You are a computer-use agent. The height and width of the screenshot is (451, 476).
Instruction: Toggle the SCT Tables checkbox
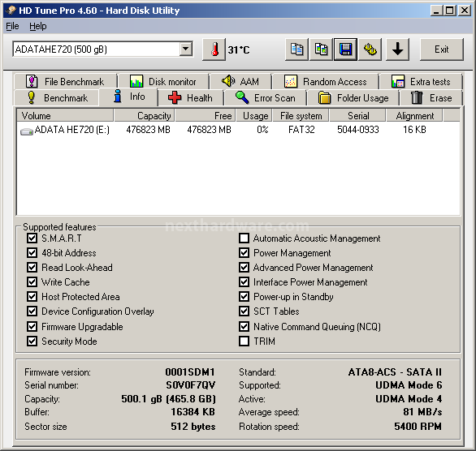coord(244,311)
